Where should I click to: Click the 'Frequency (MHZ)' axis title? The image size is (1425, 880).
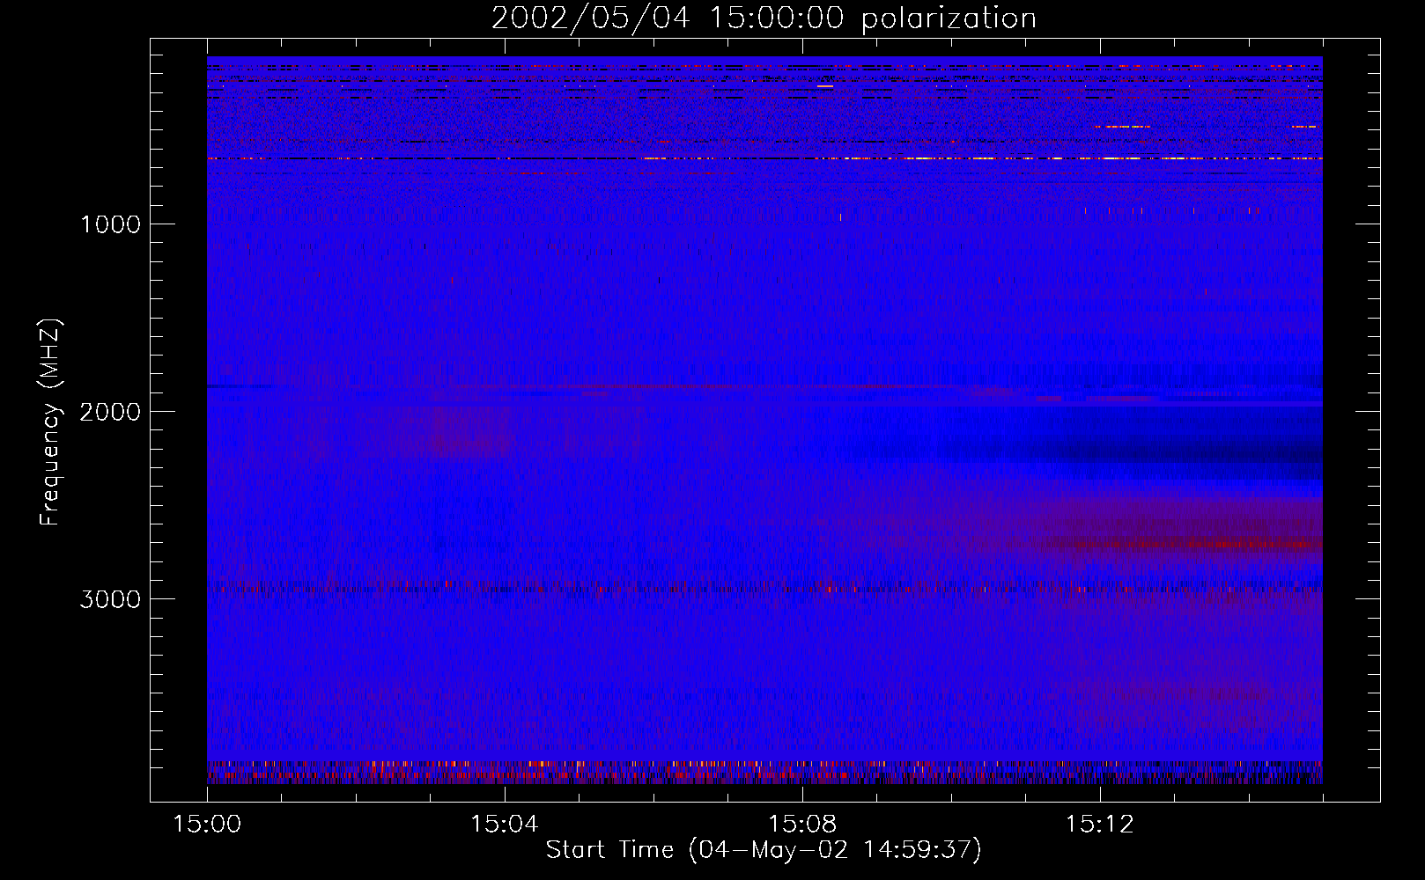point(50,422)
